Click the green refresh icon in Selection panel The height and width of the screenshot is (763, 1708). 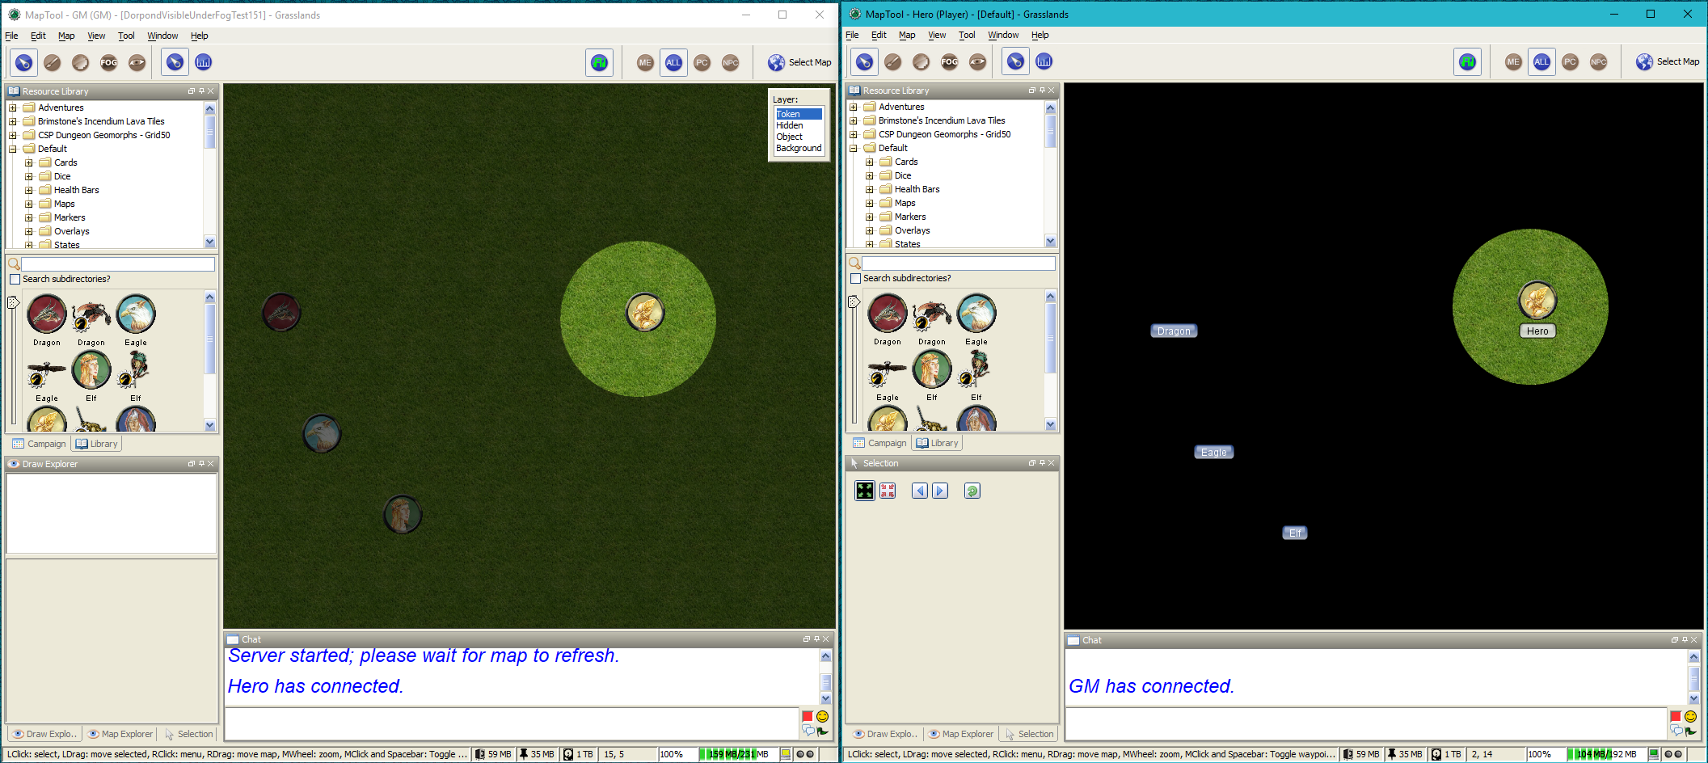coord(972,491)
